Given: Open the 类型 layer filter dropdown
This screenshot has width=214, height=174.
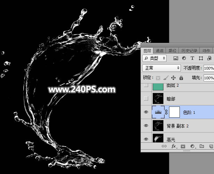Looking at the screenshot, I should pos(154,58).
